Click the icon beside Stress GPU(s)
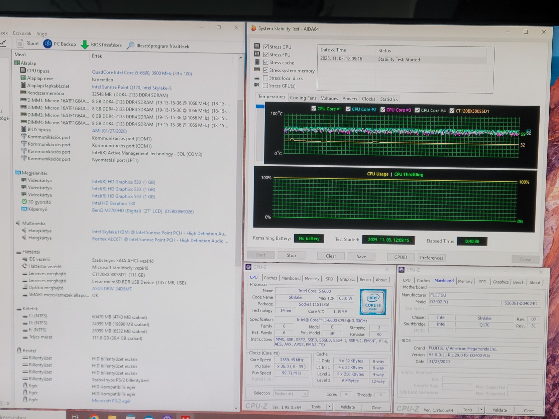The height and width of the screenshot is (419, 559). coord(257,85)
